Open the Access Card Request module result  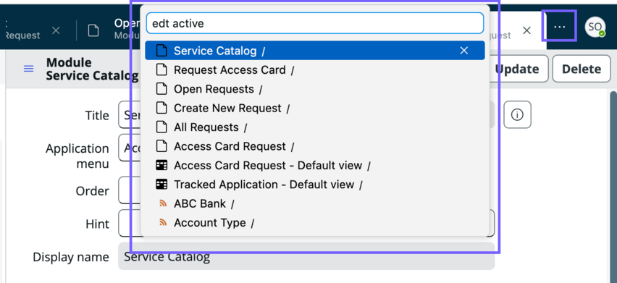(315, 146)
